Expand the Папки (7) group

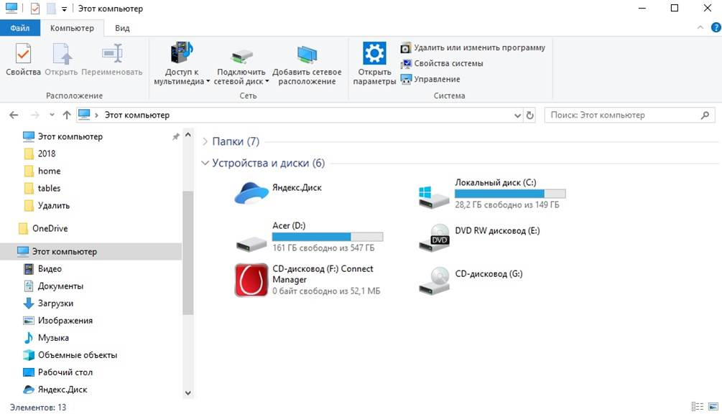pos(205,141)
